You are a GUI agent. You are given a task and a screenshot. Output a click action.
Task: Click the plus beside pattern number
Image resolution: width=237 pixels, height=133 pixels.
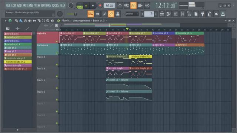pos(156,14)
